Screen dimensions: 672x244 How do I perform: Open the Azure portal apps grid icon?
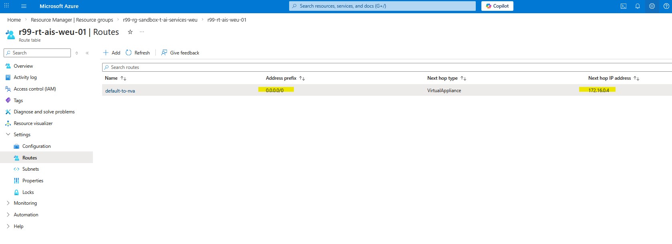click(x=6, y=6)
